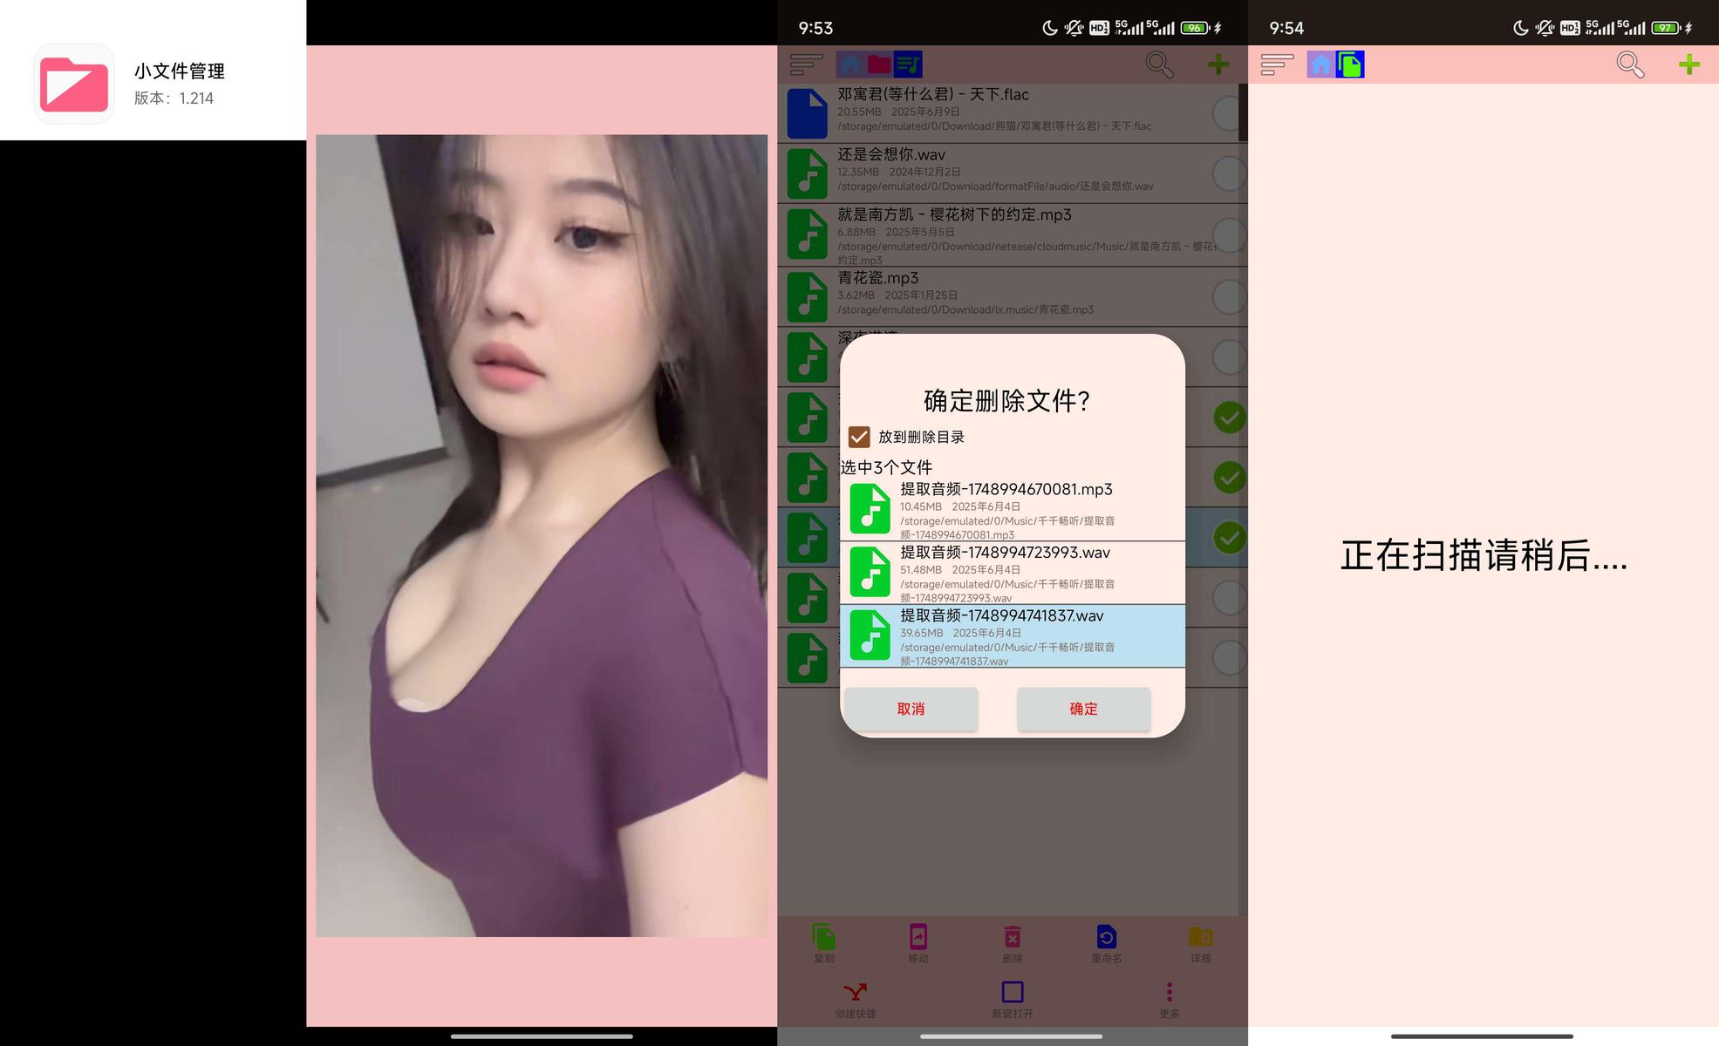
Task: Click the green plus in the scanning screen
Action: (1688, 65)
